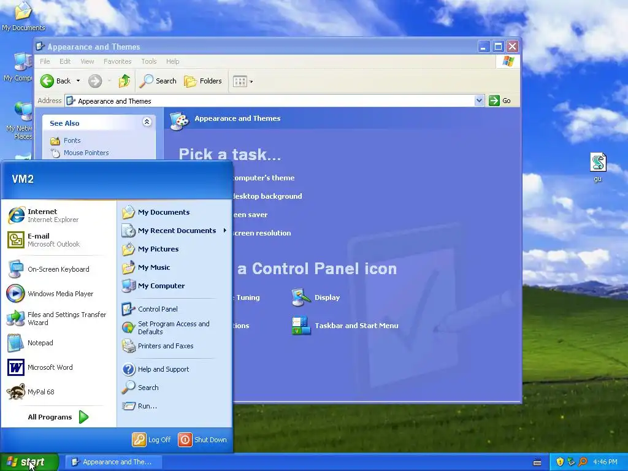Click the screen resolution task link
Viewport: 628px width, 471px height.
coord(262,233)
